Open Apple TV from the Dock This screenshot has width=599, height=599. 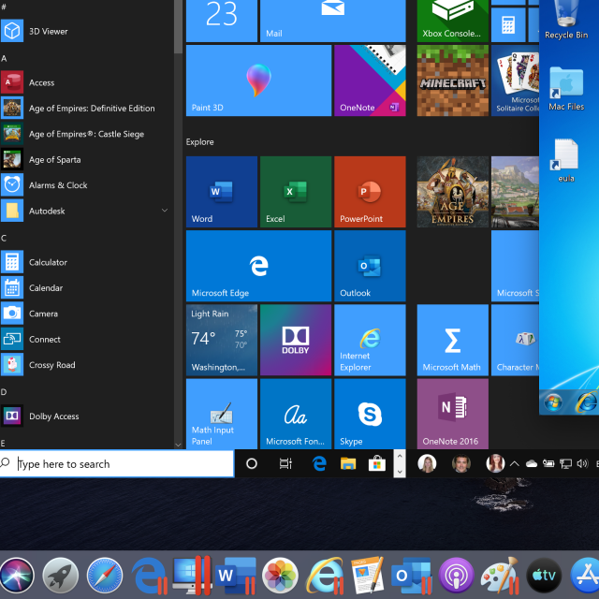pyautogui.click(x=544, y=576)
